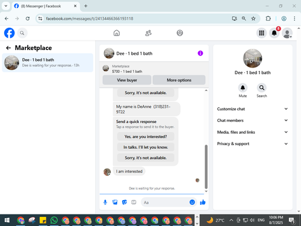301x226 pixels.
Task: Send quick reply 'In talks. I'll let you know.'
Action: pos(146,147)
